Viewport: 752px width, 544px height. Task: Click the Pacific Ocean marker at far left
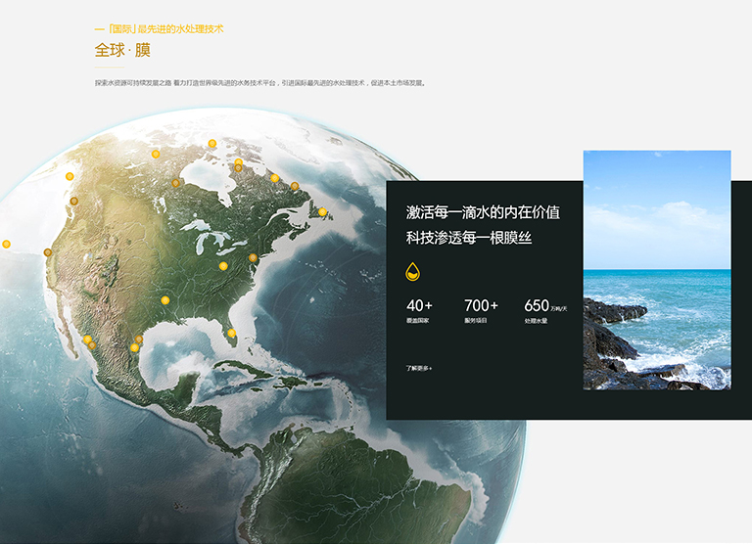pyautogui.click(x=6, y=244)
